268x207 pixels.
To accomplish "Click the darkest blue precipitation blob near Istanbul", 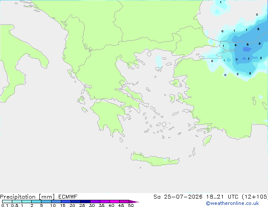I will 247,49.
